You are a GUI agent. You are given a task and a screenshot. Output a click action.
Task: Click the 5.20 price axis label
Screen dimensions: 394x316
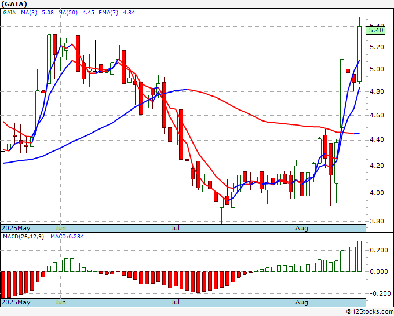(x=377, y=47)
